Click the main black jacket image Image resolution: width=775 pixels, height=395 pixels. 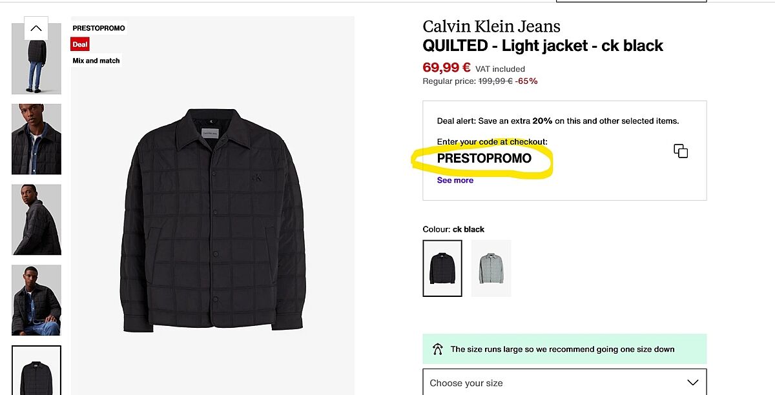(212, 219)
